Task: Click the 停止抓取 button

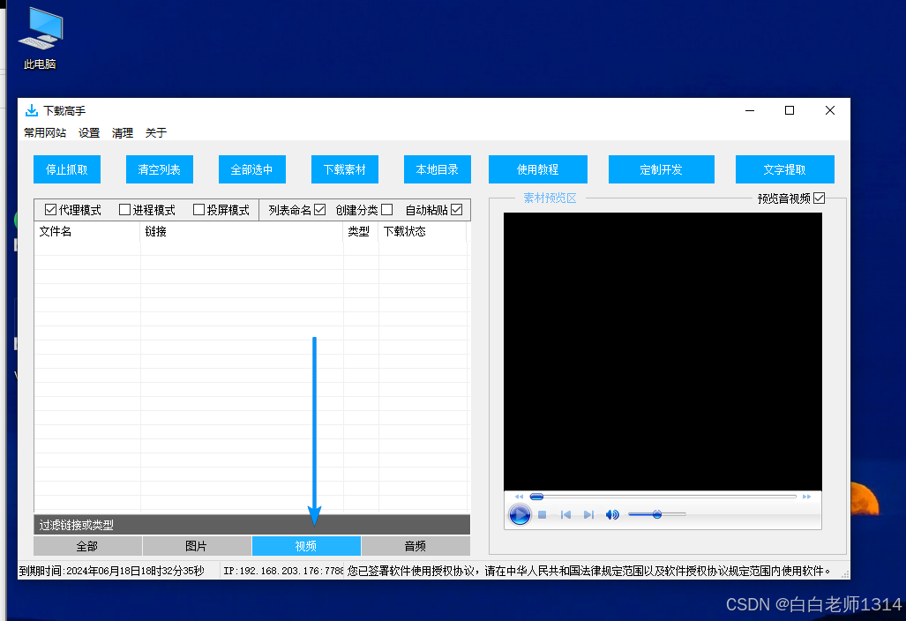Action: [67, 169]
